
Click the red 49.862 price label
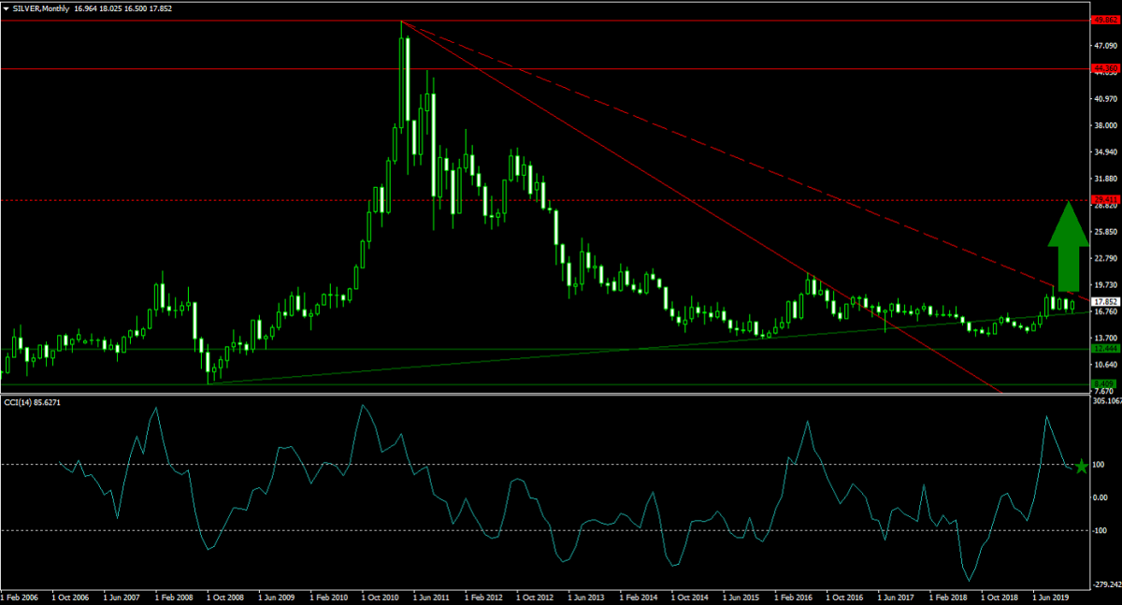point(1106,20)
